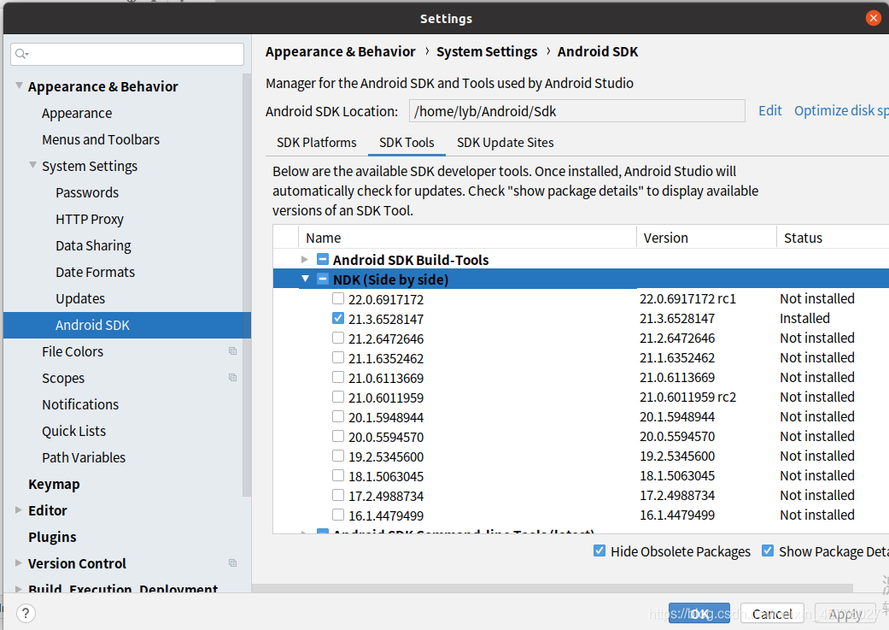Check the NDK 21.1.6352462 checkbox
The height and width of the screenshot is (630, 889).
[338, 357]
